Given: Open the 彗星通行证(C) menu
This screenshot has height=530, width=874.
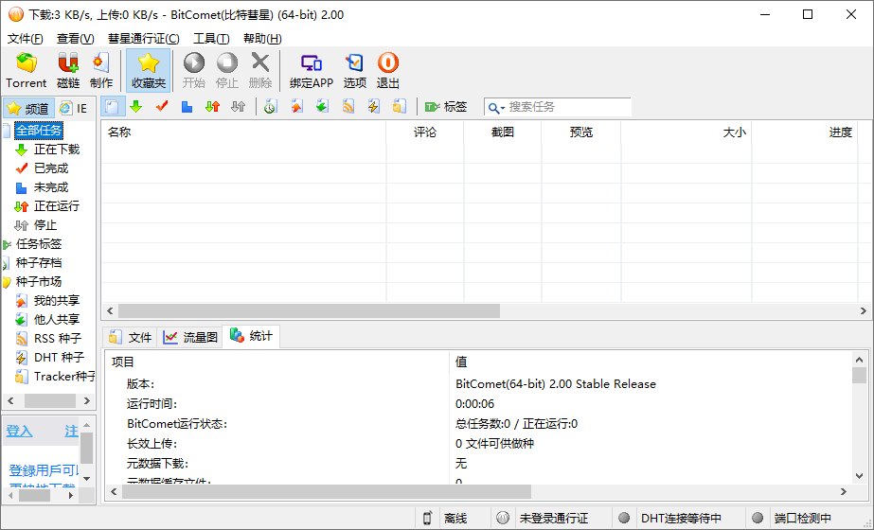Looking at the screenshot, I should tap(144, 39).
